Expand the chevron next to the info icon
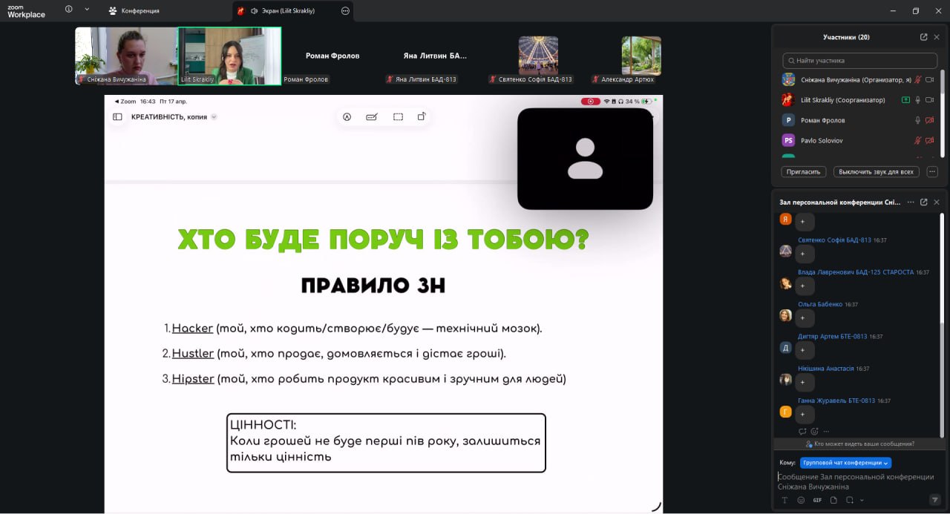950x514 pixels. [87, 10]
